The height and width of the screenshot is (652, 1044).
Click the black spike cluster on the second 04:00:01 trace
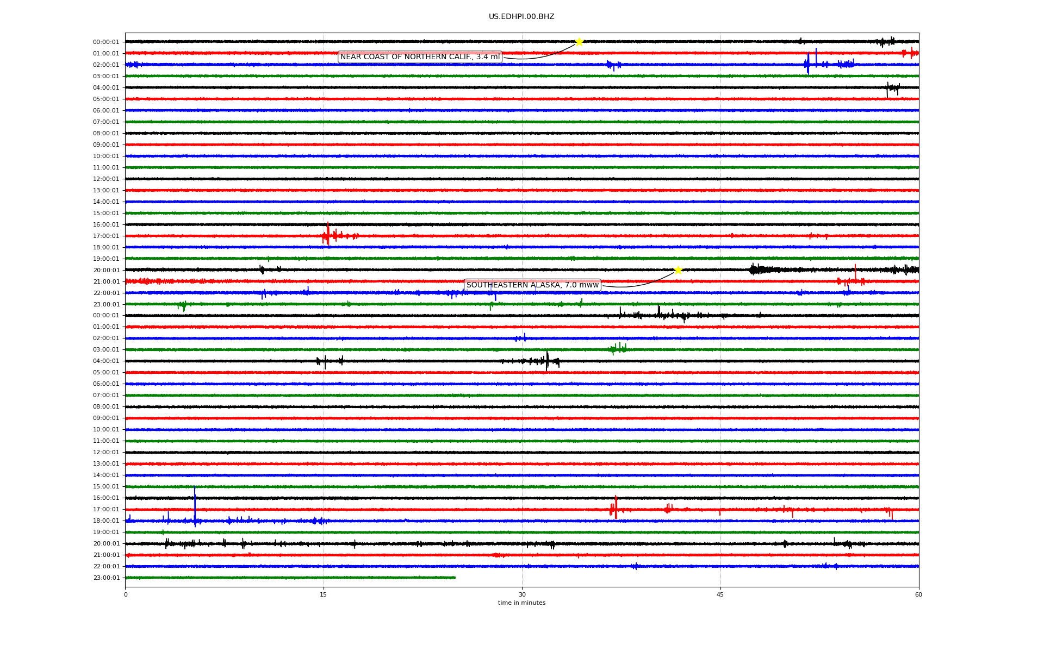546,361
